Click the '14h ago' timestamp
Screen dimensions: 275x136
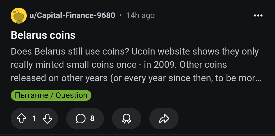tap(140, 16)
